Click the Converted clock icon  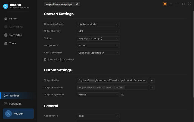coord(6,35)
